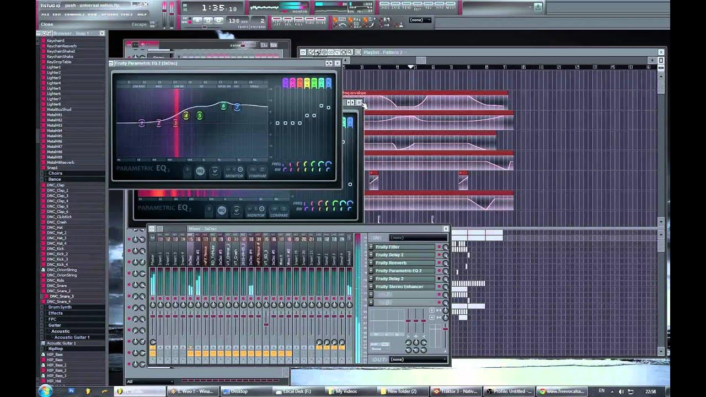Open Fruity Reeverb slot dropdown arrow
Image resolution: width=706 pixels, height=397 pixels.
click(371, 263)
